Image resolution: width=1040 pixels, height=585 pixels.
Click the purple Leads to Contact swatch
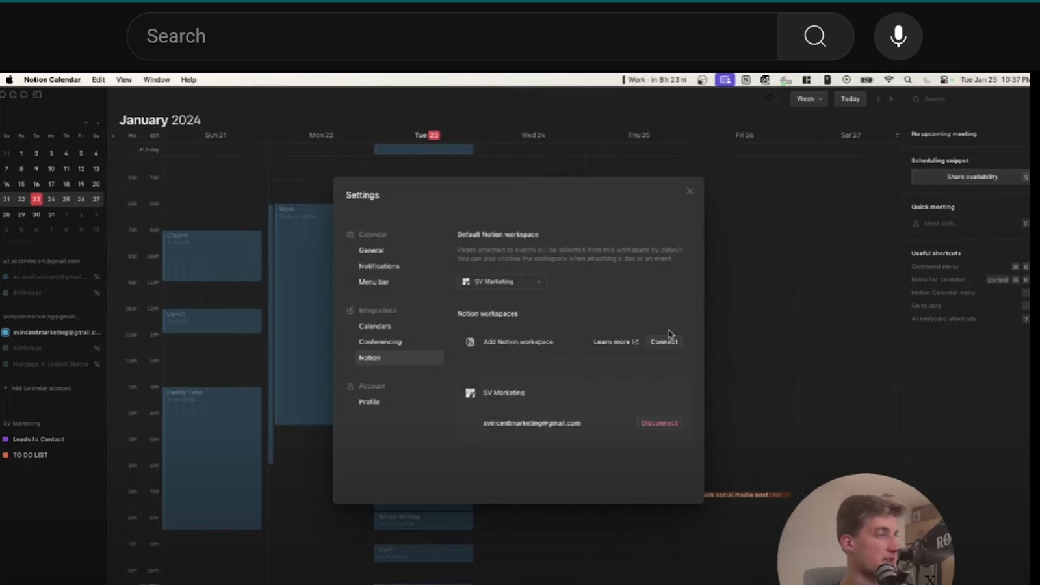pyautogui.click(x=5, y=439)
